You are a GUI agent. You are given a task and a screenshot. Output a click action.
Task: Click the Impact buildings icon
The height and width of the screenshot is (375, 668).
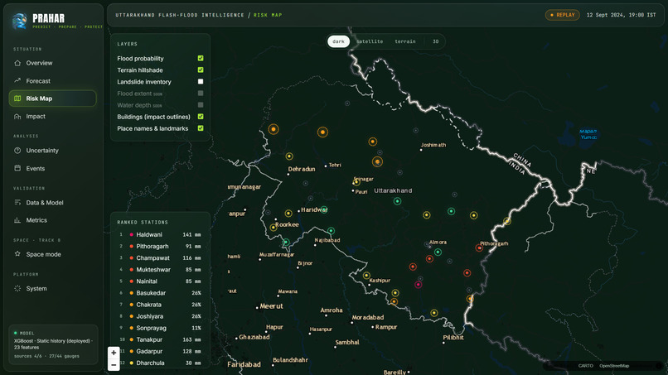17,116
